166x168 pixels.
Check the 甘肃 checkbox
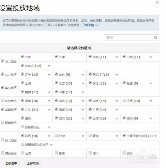pyautogui.click(x=56, y=135)
